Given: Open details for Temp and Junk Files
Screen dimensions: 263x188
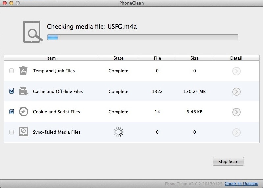Looking at the screenshot, I should (x=236, y=71).
